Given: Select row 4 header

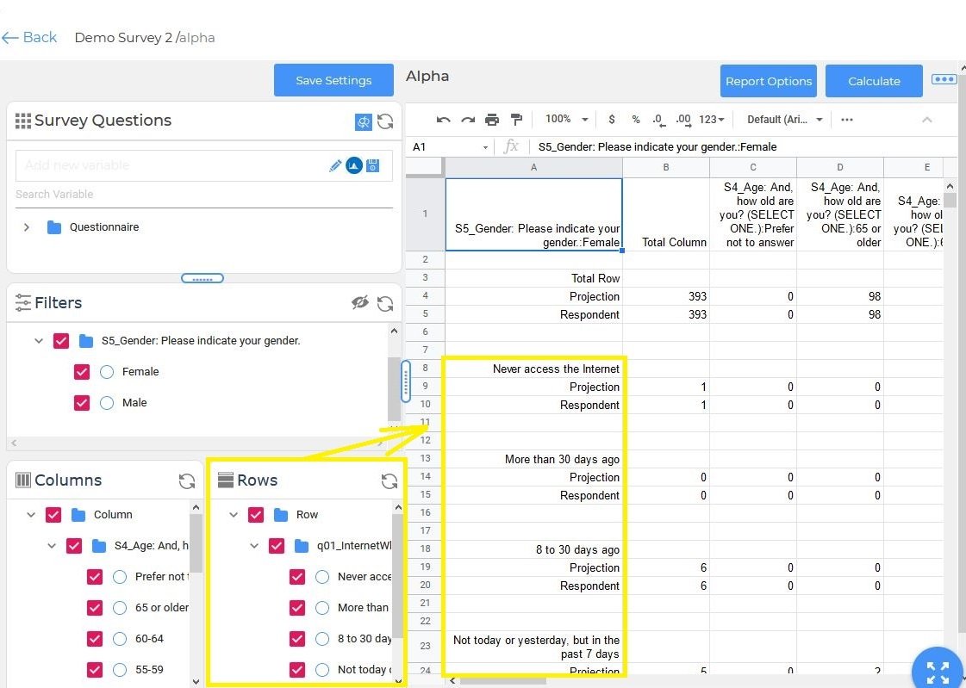Looking at the screenshot, I should pos(425,296).
